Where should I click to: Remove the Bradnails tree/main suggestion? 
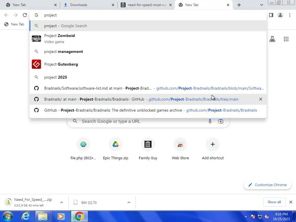pyautogui.click(x=260, y=99)
